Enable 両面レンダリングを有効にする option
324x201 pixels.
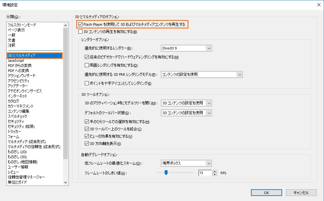[x=87, y=65]
